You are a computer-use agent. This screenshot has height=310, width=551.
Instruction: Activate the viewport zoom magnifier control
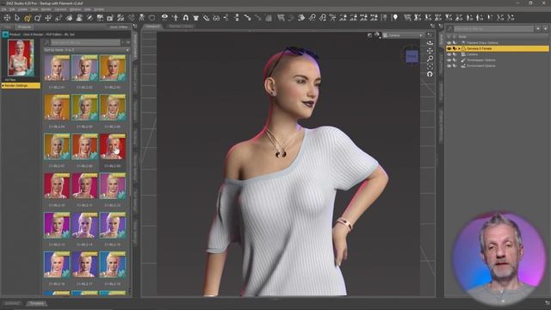click(x=430, y=59)
